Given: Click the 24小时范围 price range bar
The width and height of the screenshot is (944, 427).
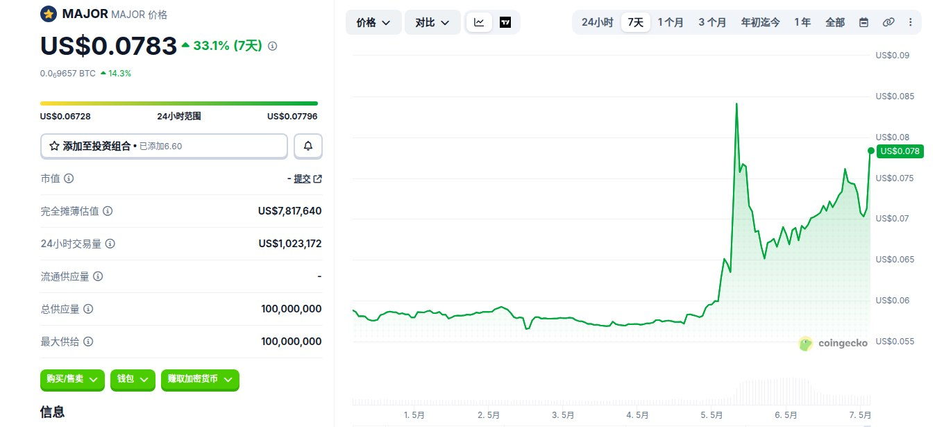Looking at the screenshot, I should click(179, 103).
